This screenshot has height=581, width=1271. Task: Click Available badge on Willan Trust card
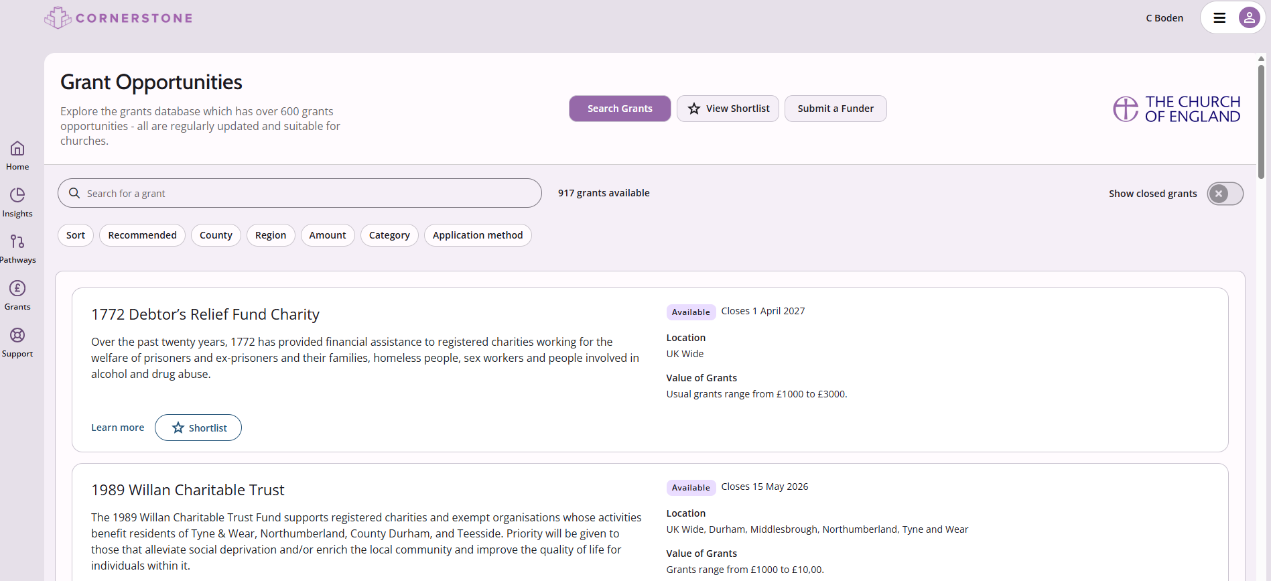coord(691,488)
